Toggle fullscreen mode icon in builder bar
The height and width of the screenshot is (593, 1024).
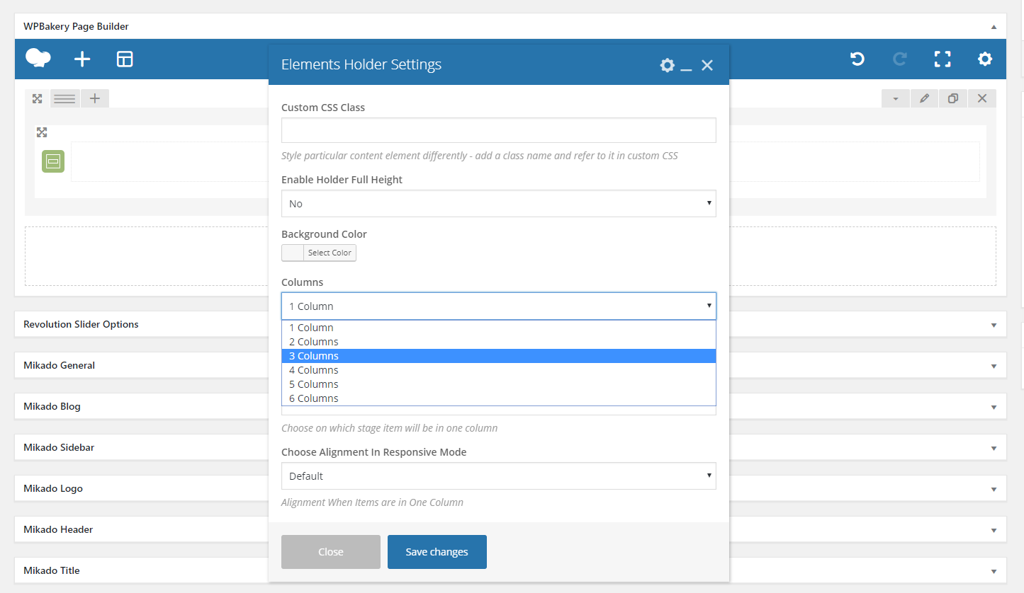[x=943, y=59]
